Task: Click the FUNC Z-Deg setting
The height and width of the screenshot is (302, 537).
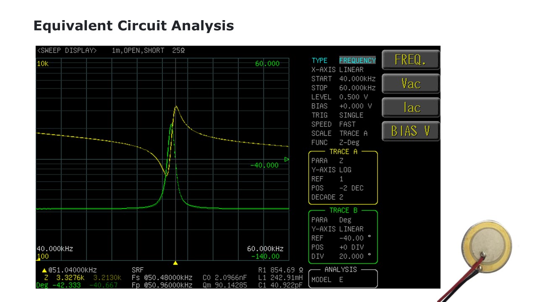Action: point(335,143)
